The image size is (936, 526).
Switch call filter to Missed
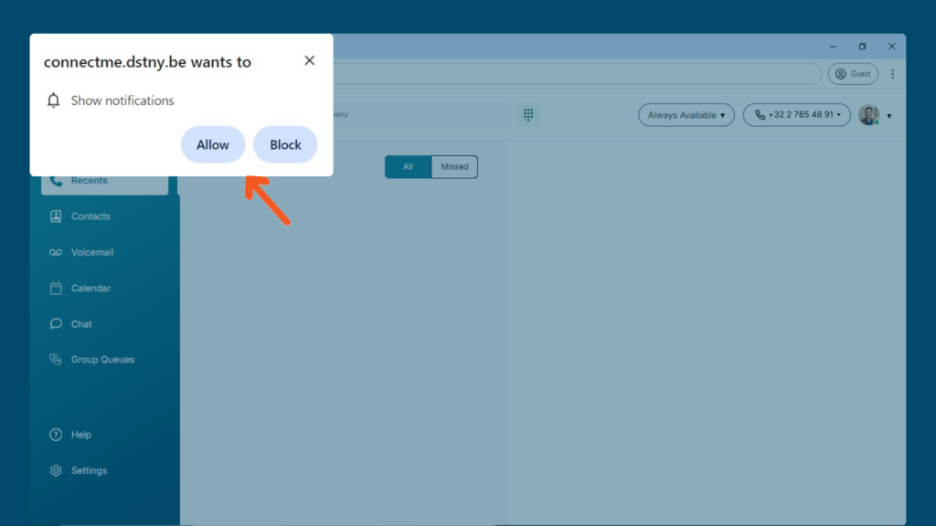click(454, 167)
